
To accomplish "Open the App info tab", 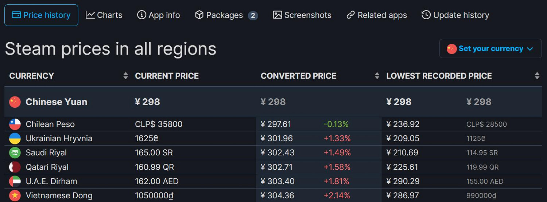I will click(x=159, y=15).
